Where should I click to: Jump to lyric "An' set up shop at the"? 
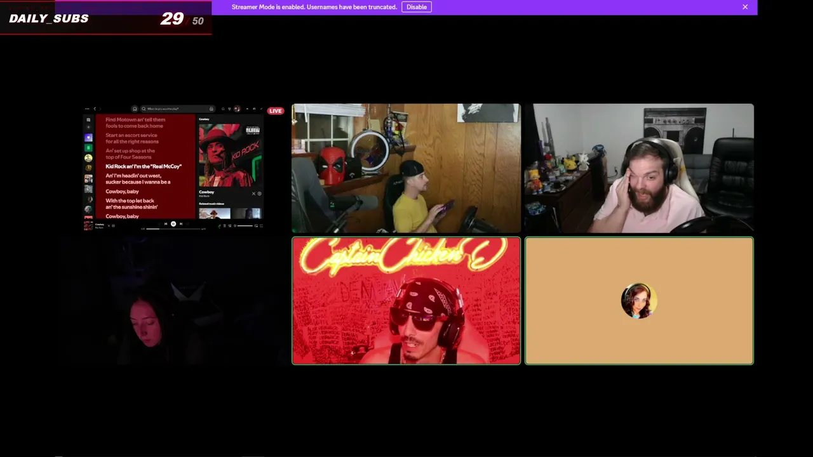coord(130,151)
